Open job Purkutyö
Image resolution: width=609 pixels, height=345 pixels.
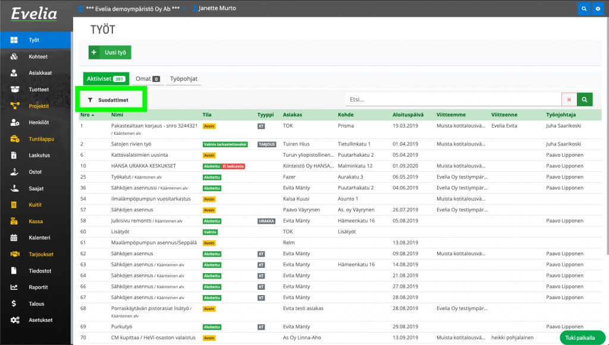tap(121, 327)
